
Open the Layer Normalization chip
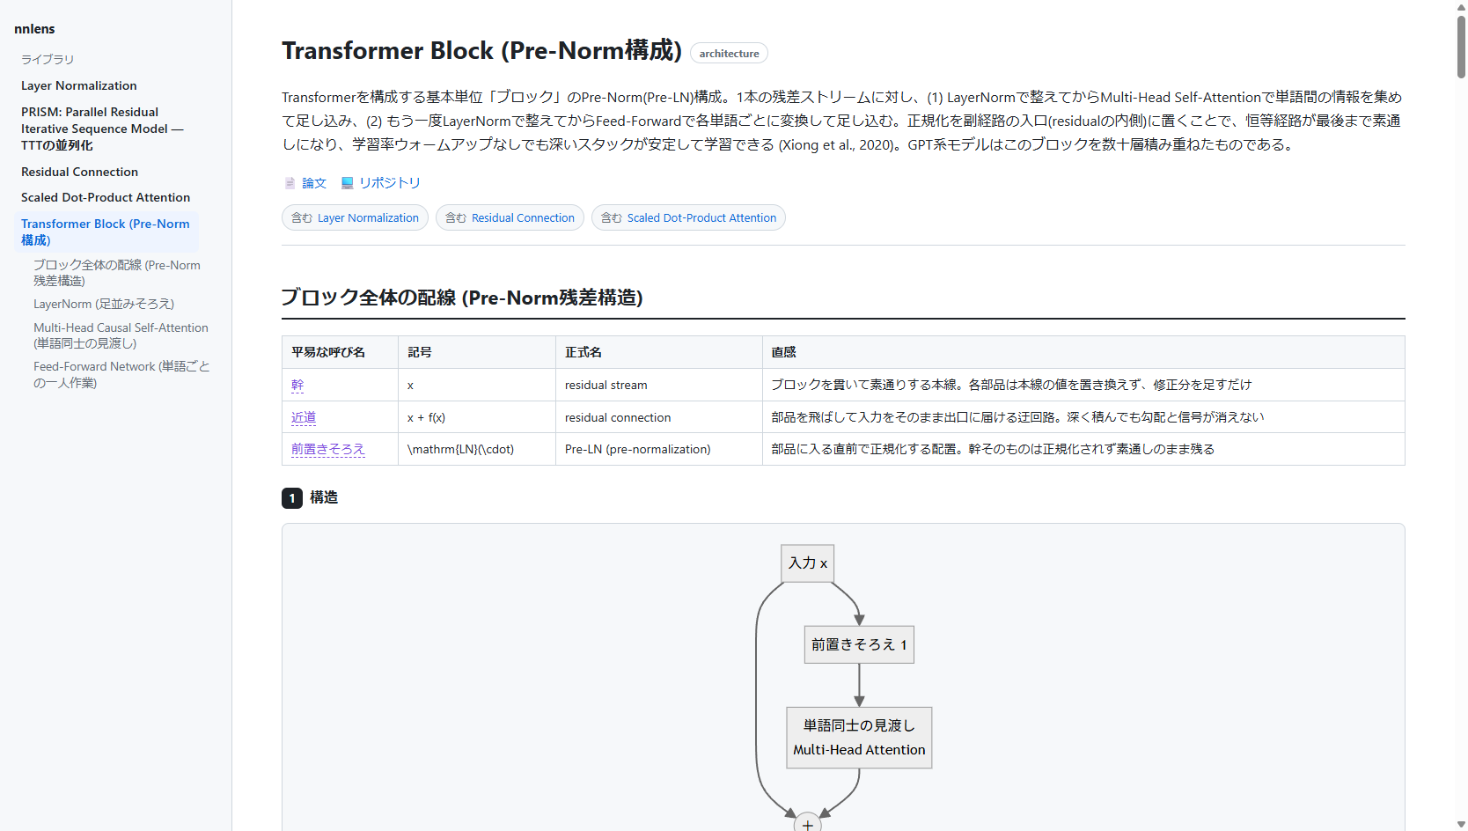(355, 217)
